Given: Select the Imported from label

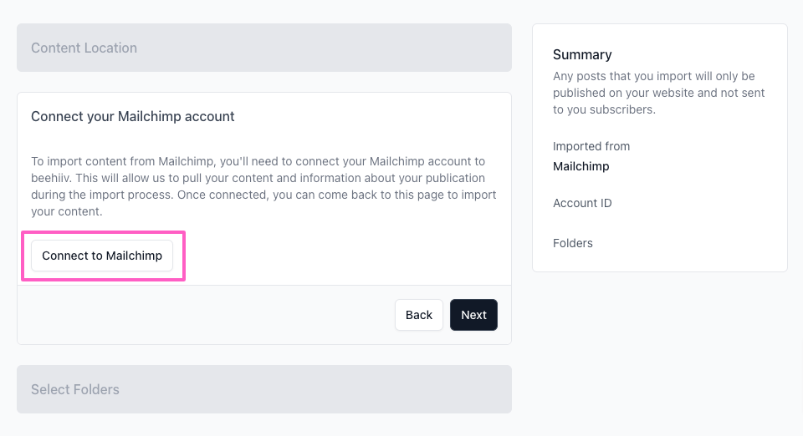Looking at the screenshot, I should [x=591, y=146].
